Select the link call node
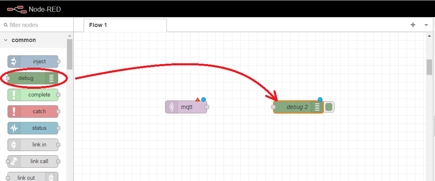The height and width of the screenshot is (181, 435). (33, 161)
